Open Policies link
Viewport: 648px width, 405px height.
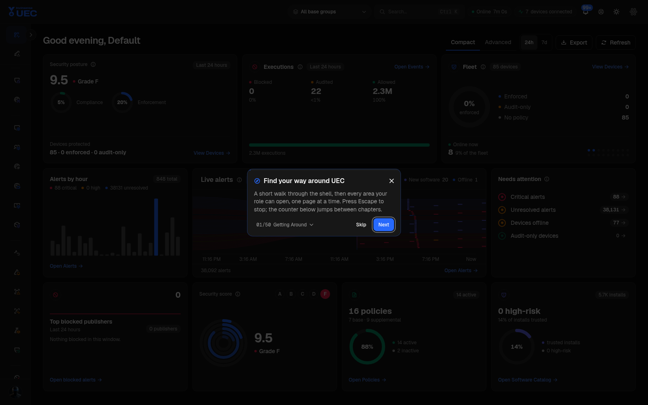coord(367,380)
